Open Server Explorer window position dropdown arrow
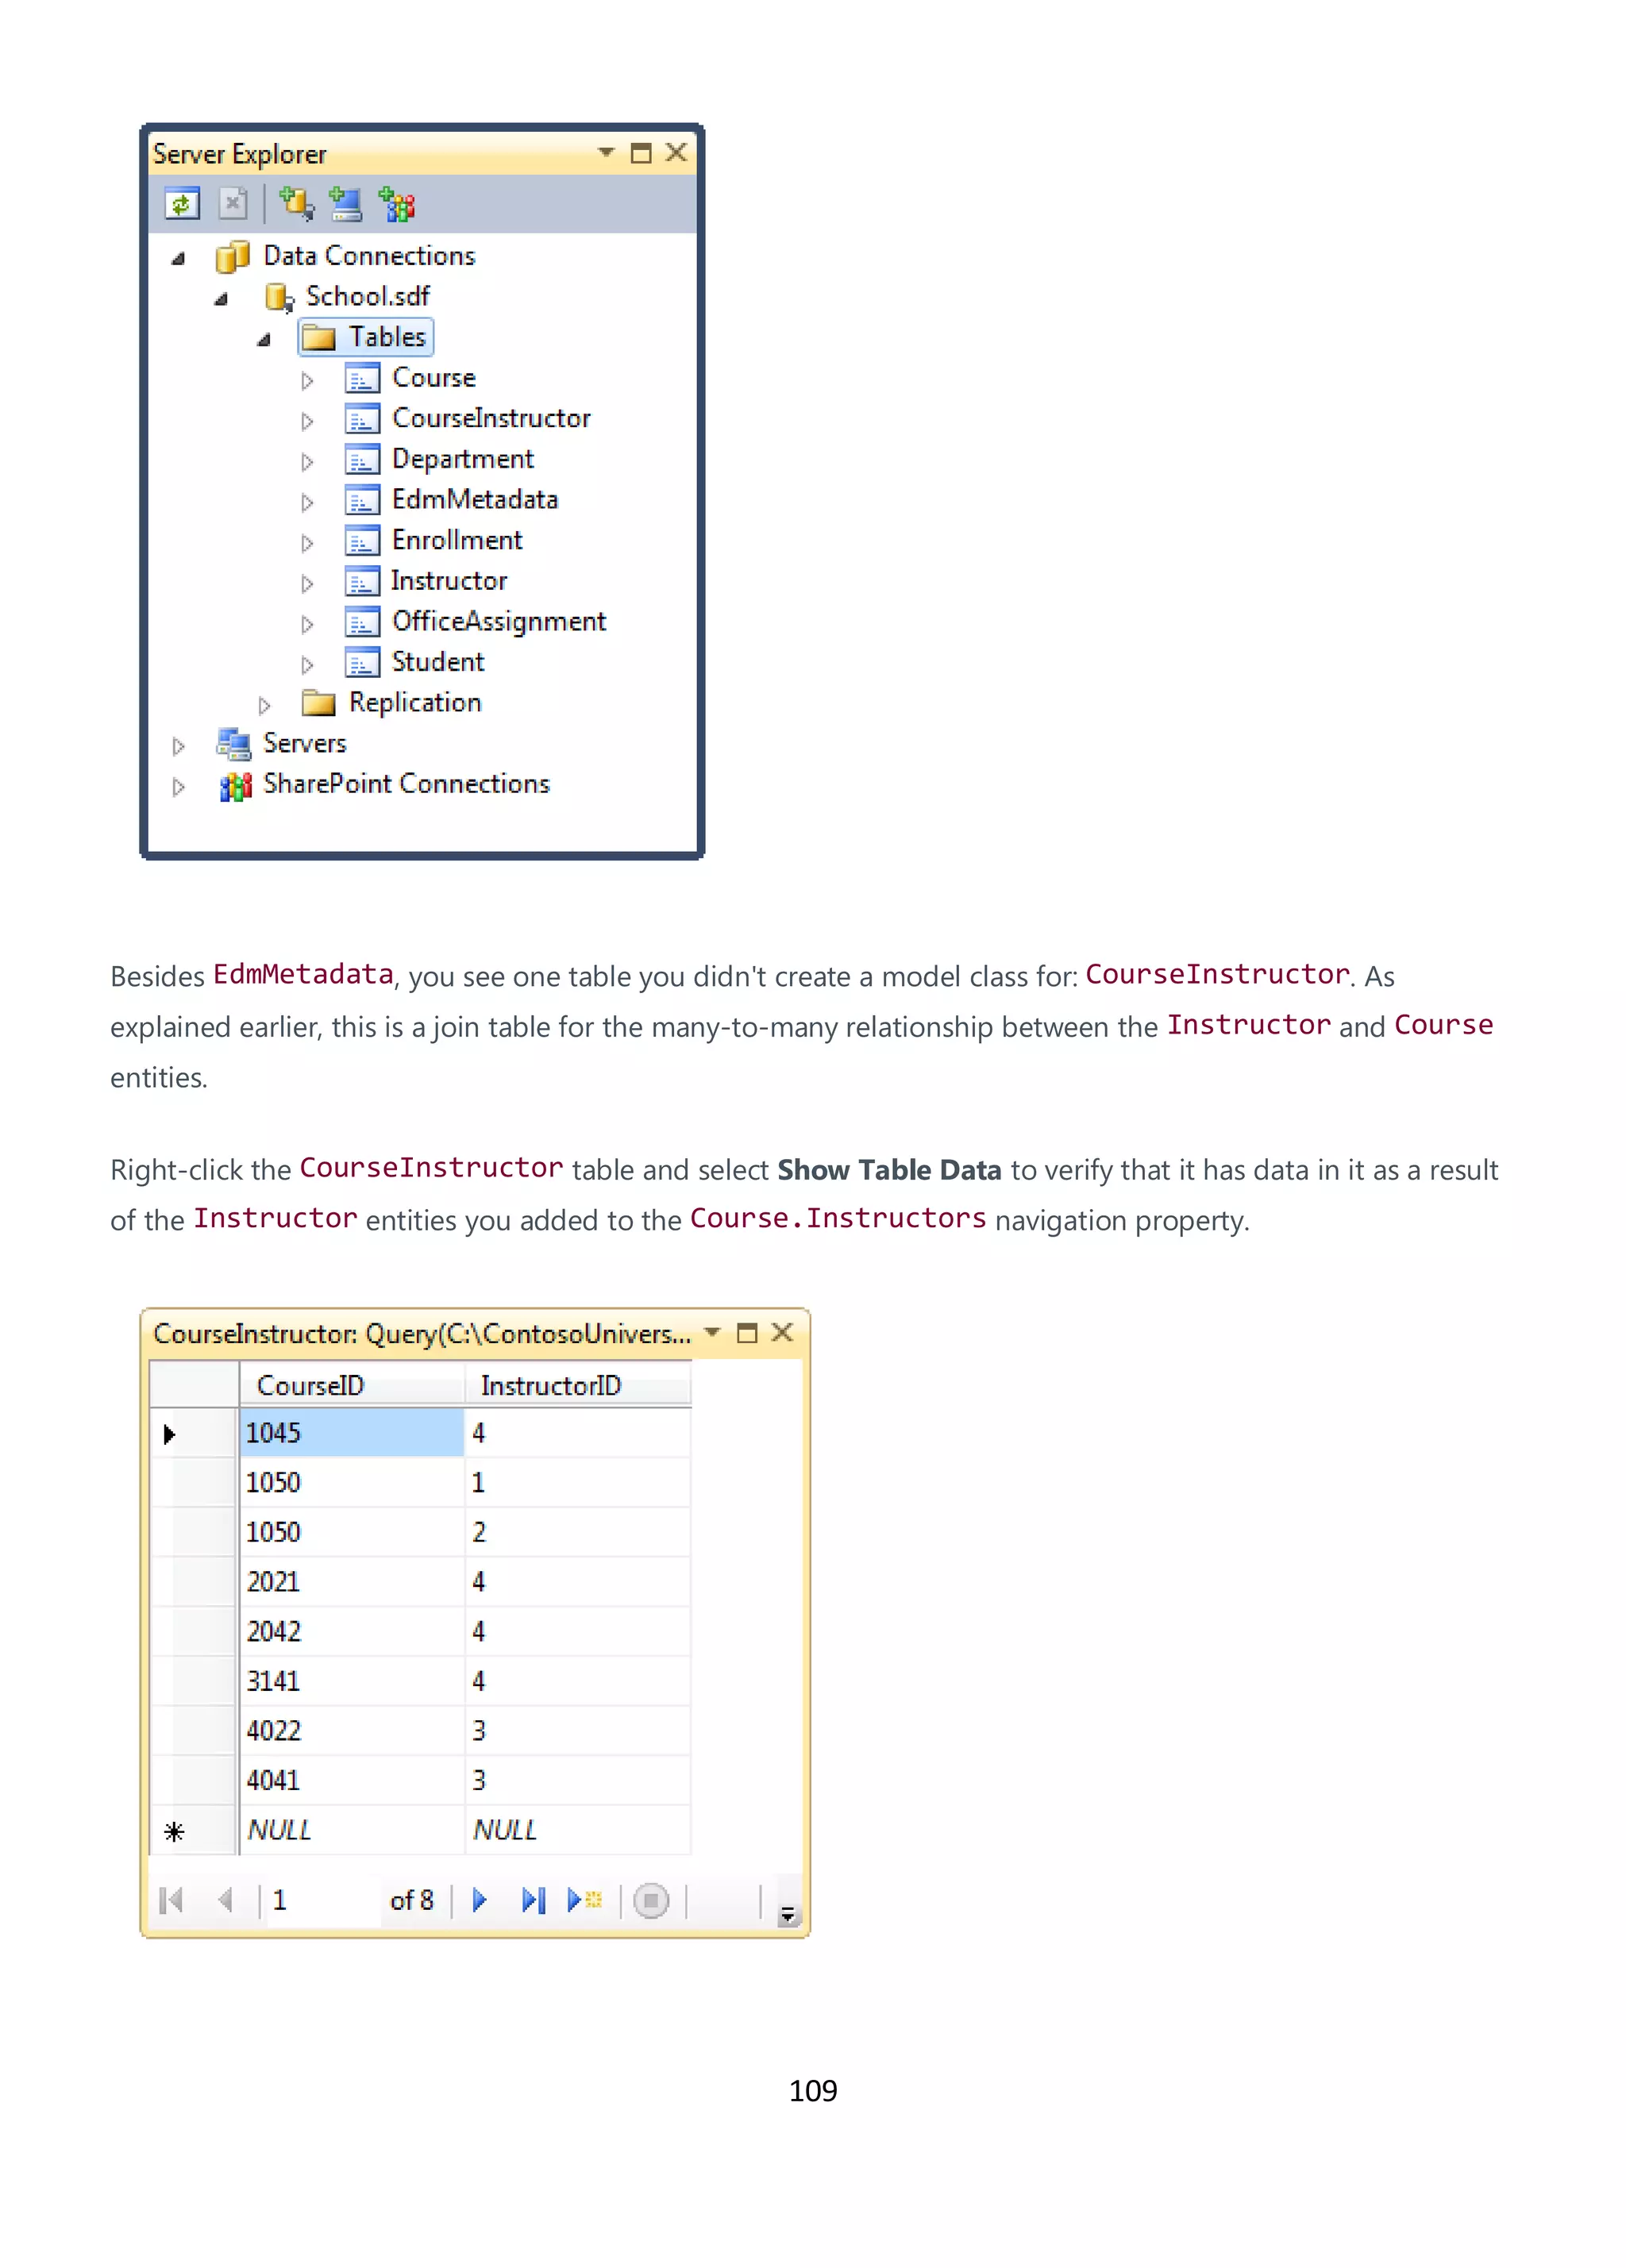Image resolution: width=1626 pixels, height=2268 pixels. (x=605, y=153)
